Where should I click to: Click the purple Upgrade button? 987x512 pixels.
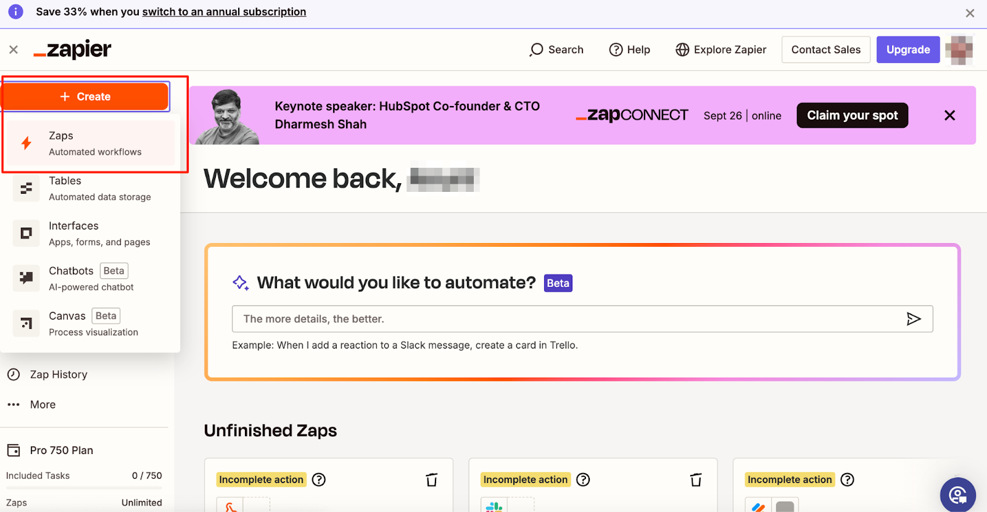coord(908,49)
